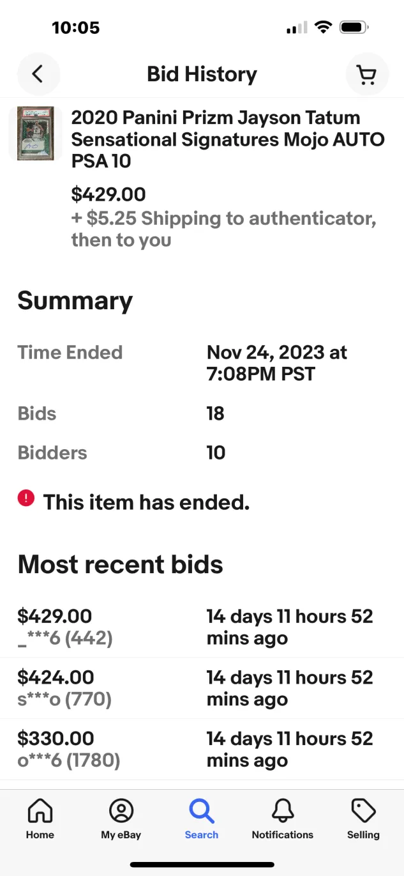Open the shopping cart
Image resolution: width=404 pixels, height=876 pixels.
[x=367, y=74]
